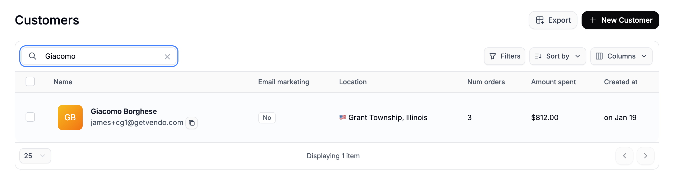673x184 pixels.
Task: Focus the search field containing Giacomo
Action: pyautogui.click(x=99, y=56)
